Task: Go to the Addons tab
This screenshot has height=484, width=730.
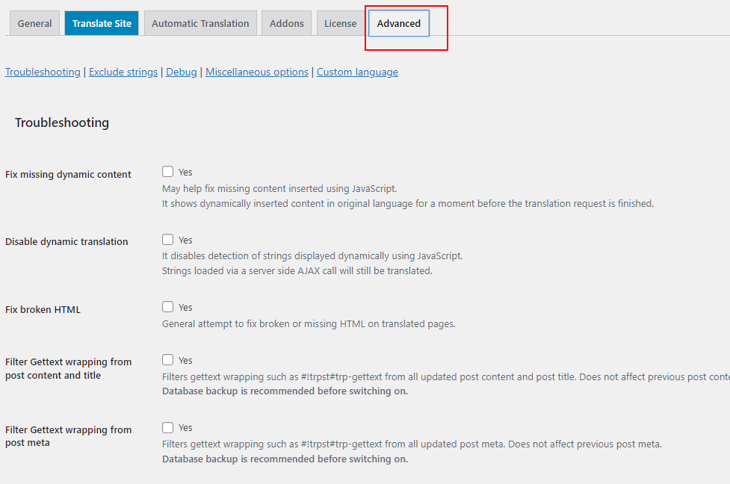Action: (x=287, y=23)
